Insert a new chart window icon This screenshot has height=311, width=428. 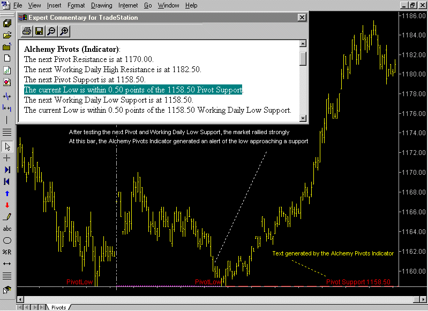7,70
